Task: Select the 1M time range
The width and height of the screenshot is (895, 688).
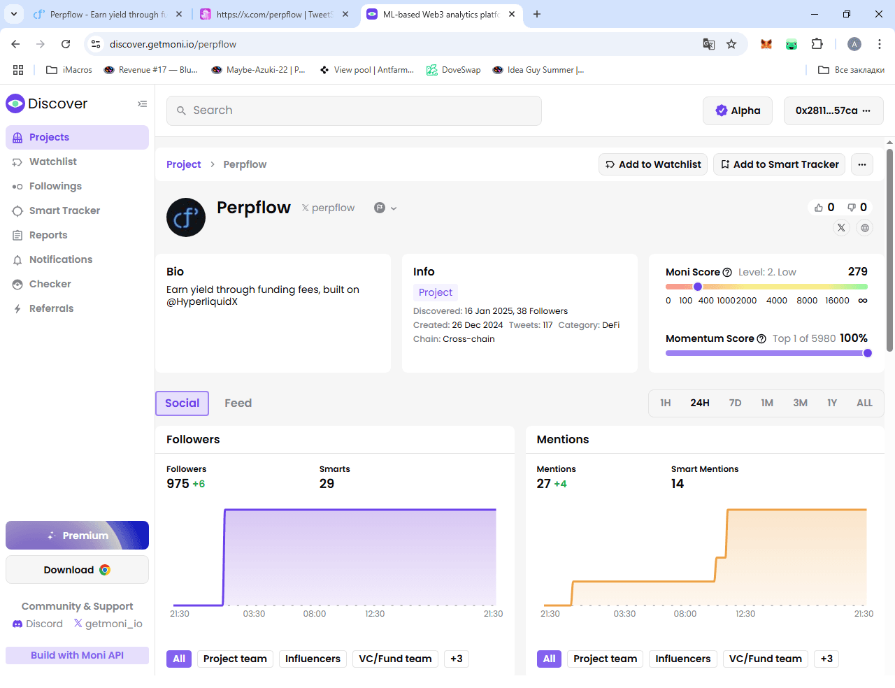Action: coord(767,403)
